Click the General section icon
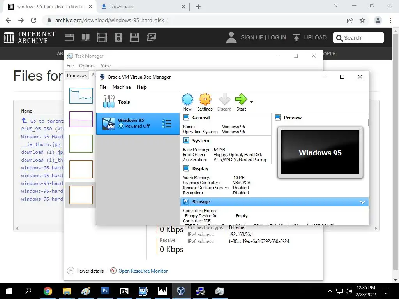Image resolution: width=399 pixels, height=299 pixels. (186, 118)
